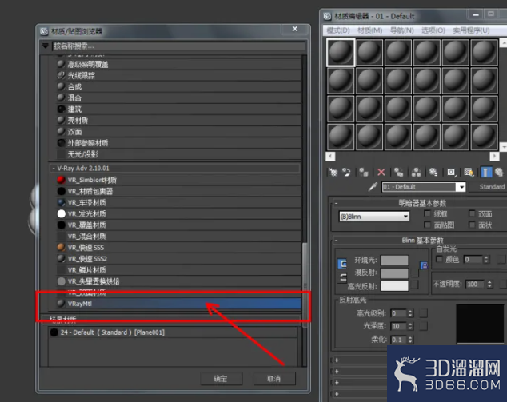Viewport: 507px width, 402px height.
Task: Click the material browser vertical scrollbar
Action: [x=305, y=285]
